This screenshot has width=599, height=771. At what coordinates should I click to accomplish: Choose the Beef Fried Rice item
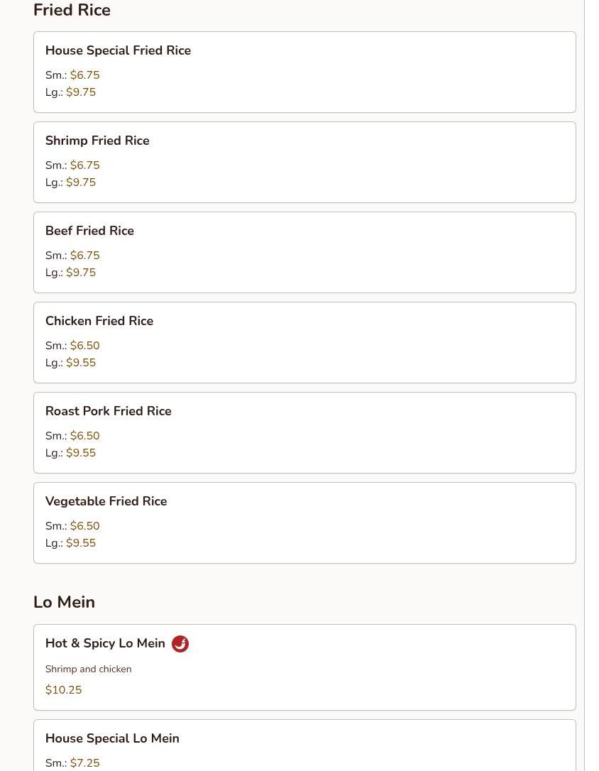click(x=89, y=231)
